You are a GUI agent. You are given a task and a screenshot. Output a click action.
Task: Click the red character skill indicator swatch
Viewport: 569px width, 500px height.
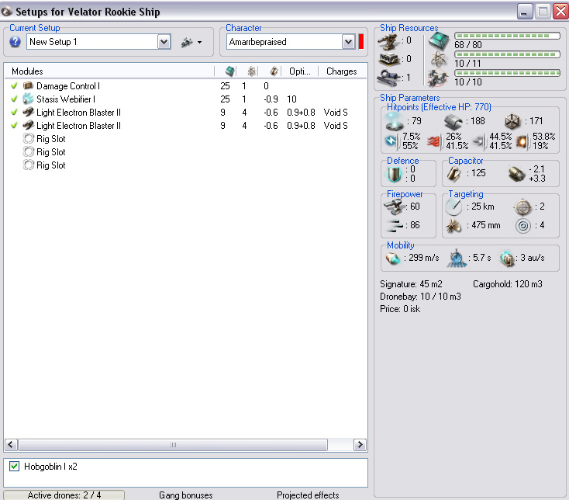pyautogui.click(x=361, y=41)
